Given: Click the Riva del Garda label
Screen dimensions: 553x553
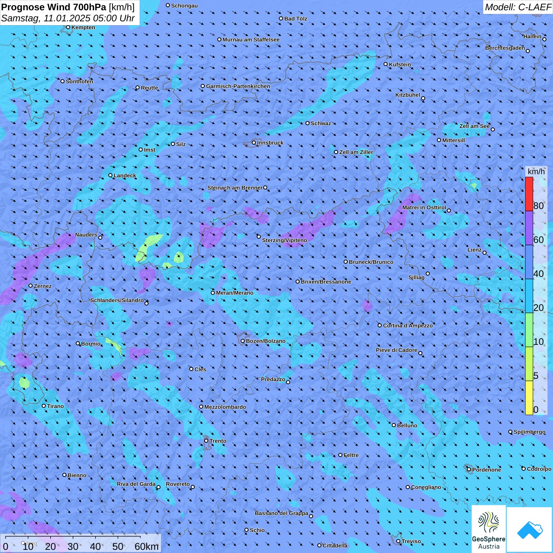Looking at the screenshot, I should [136, 484].
